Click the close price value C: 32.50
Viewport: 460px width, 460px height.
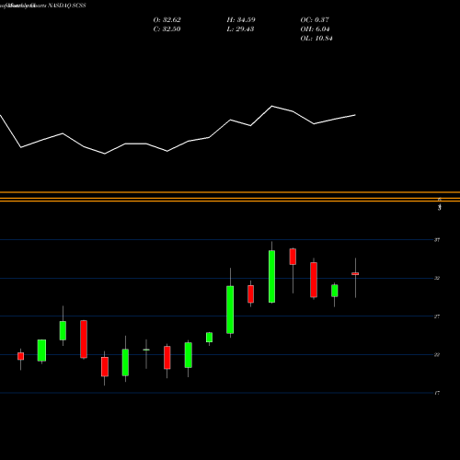pyautogui.click(x=167, y=29)
